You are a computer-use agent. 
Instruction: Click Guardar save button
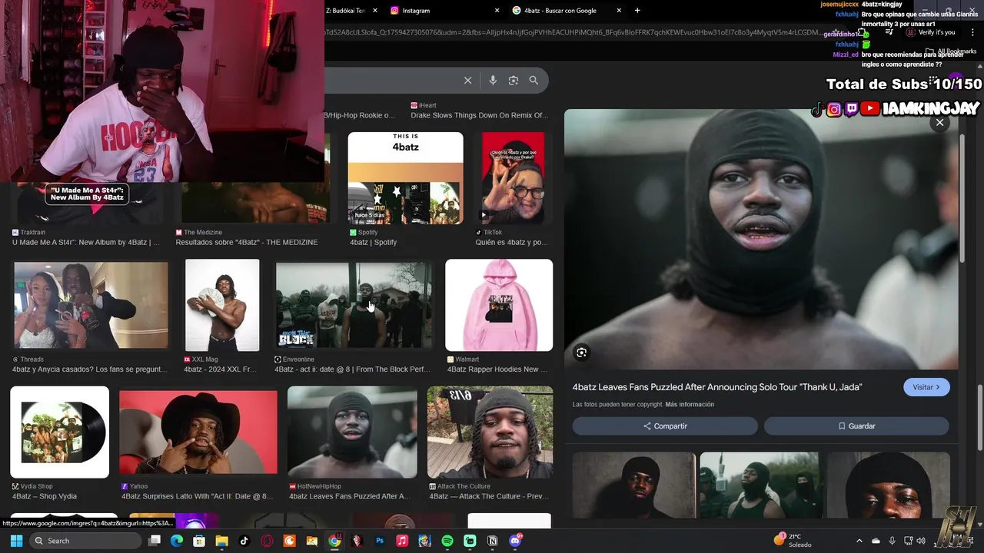coord(856,426)
